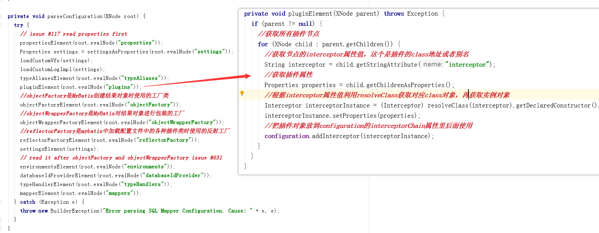Click the comment '//获取插件属性'
Image resolution: width=599 pixels, height=233 pixels.
[x=289, y=74]
